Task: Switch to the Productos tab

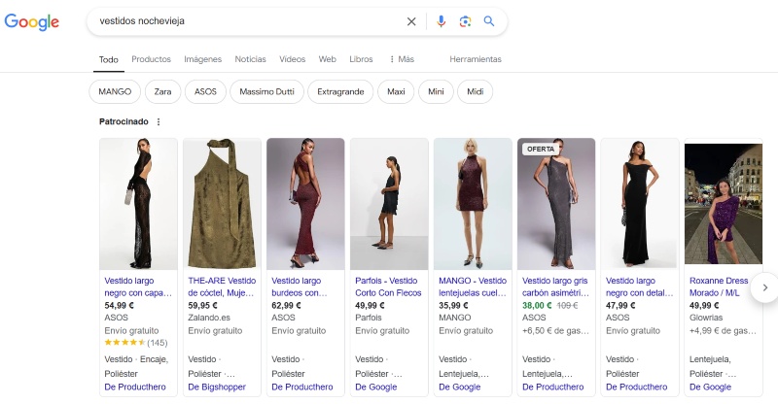Action: pyautogui.click(x=151, y=59)
